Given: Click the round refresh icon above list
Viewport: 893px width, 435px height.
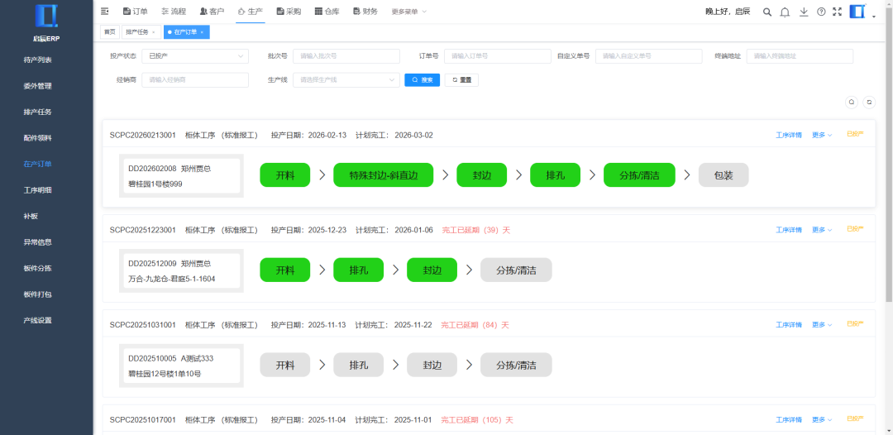Looking at the screenshot, I should click(x=869, y=102).
